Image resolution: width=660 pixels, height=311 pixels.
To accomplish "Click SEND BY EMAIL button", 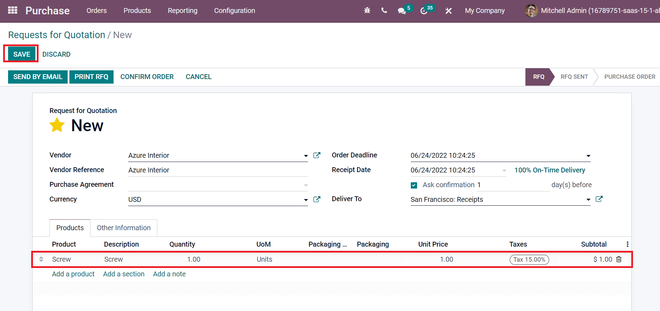I will coord(38,77).
